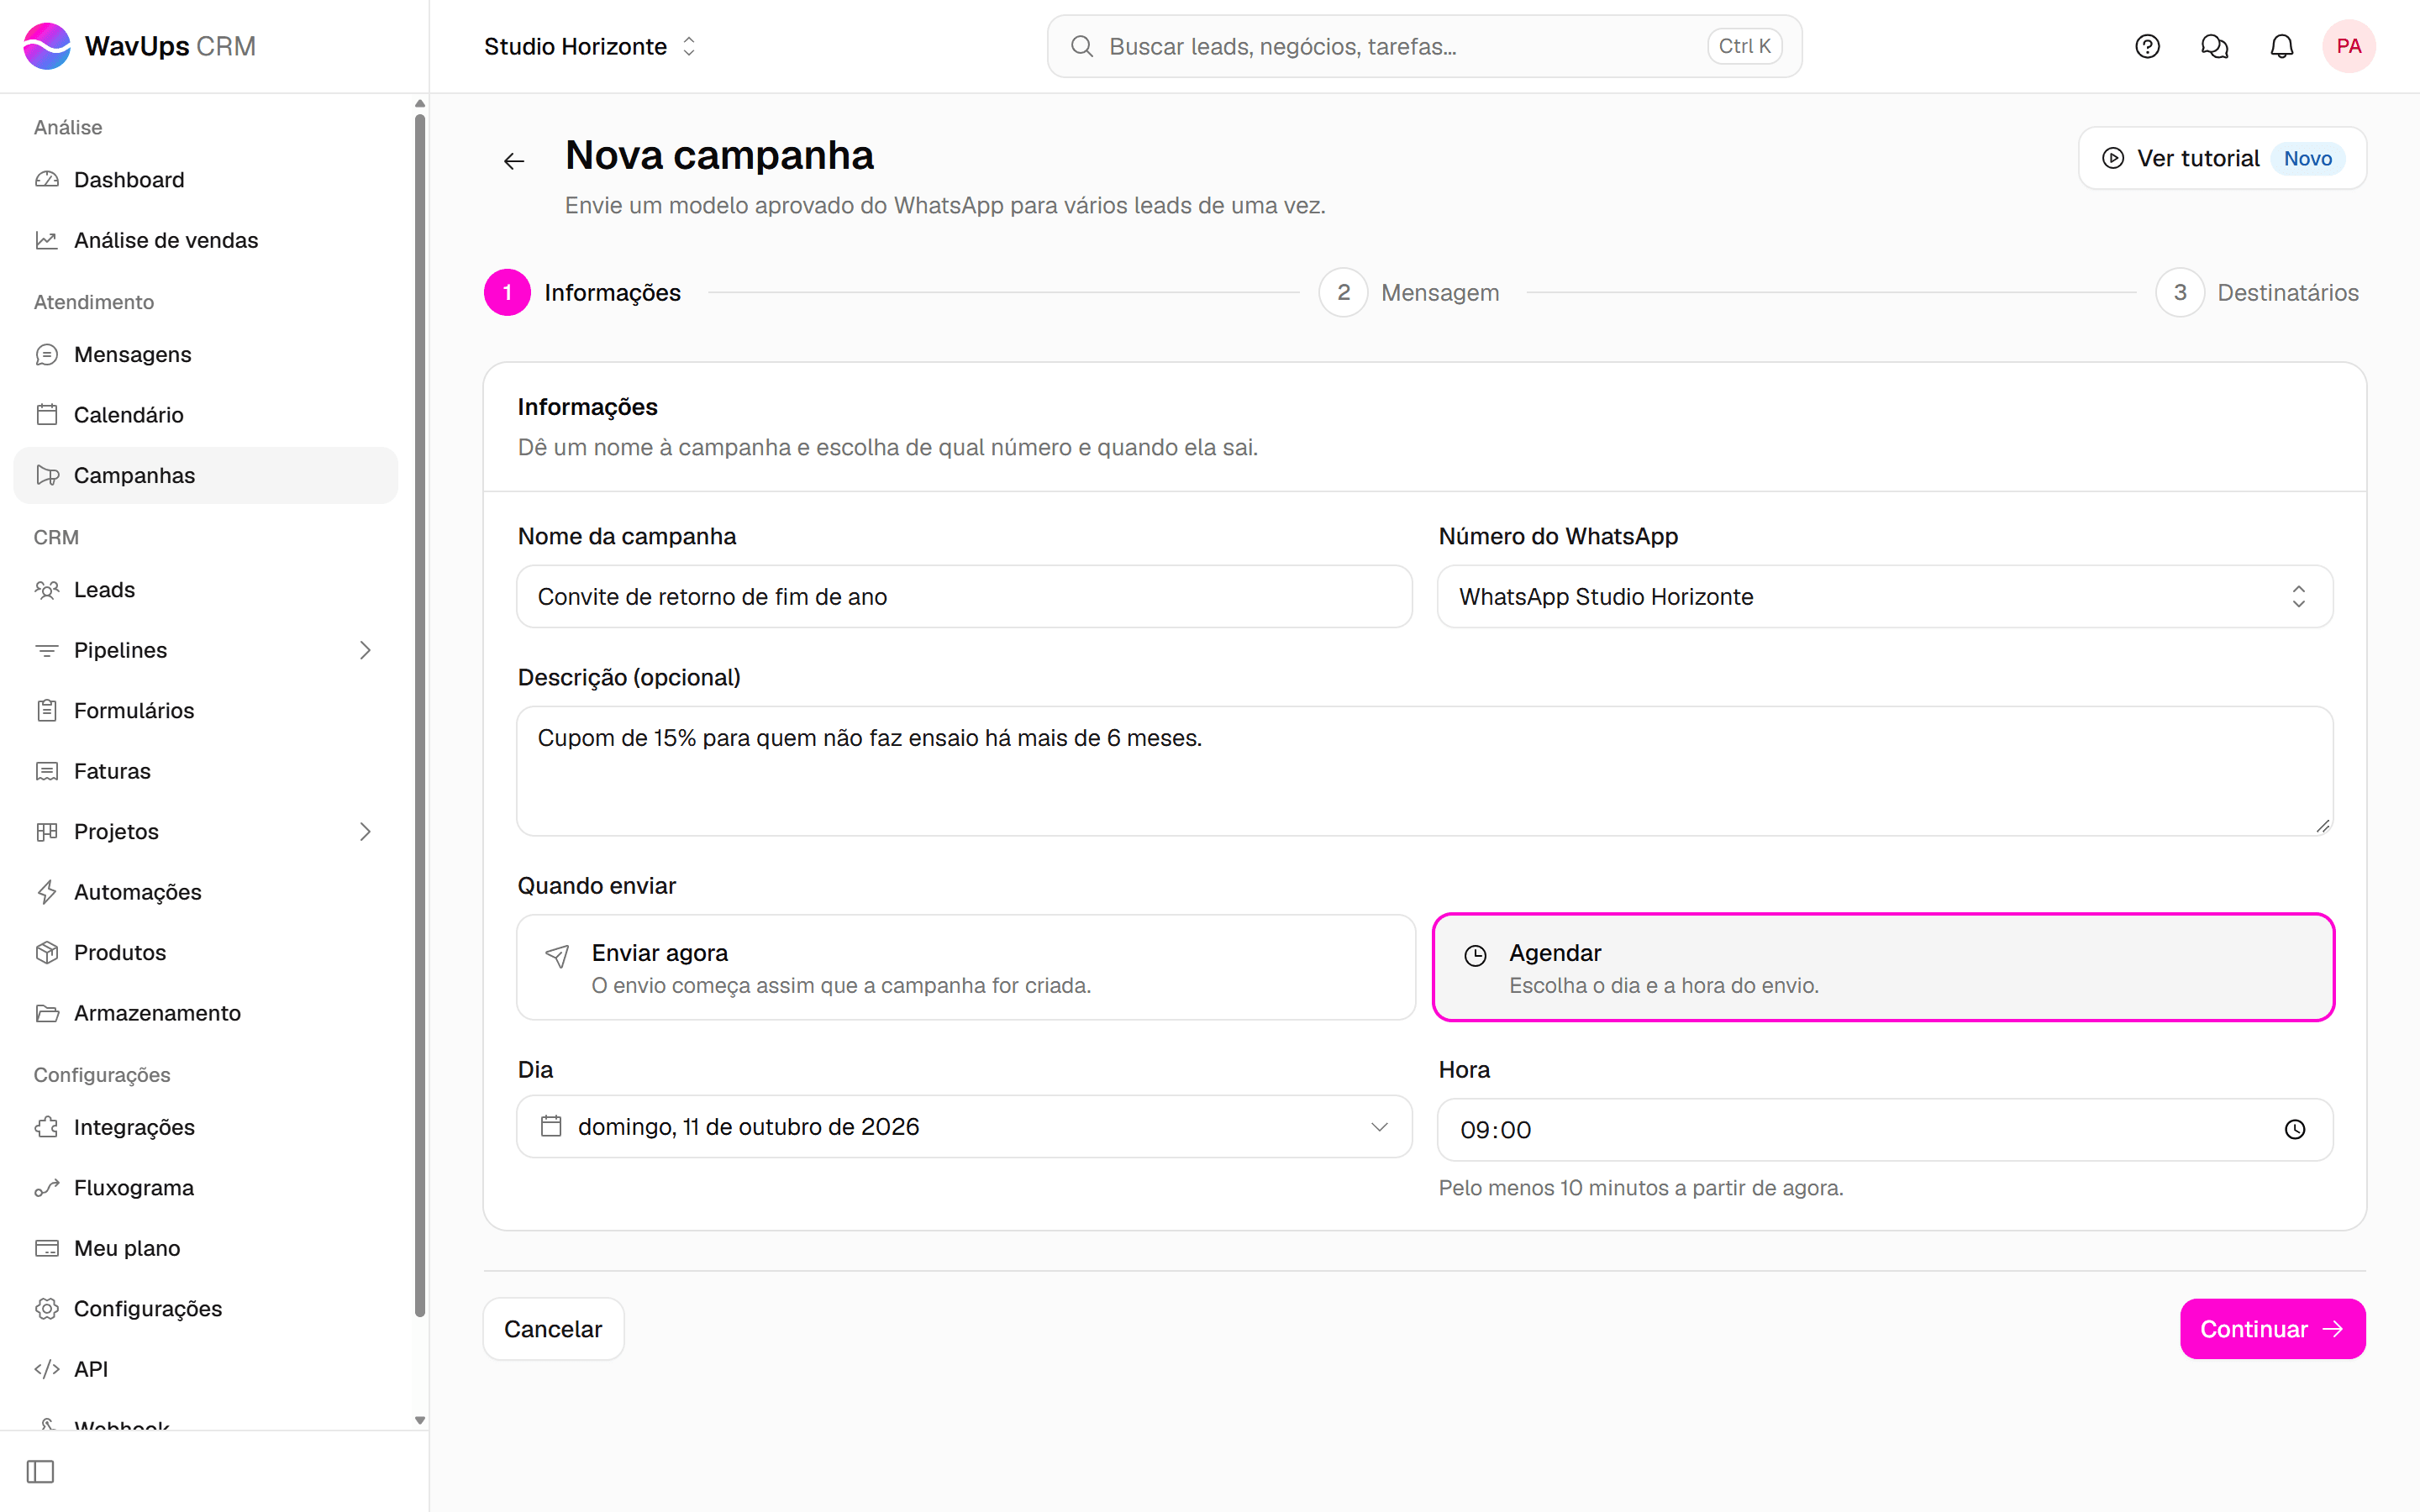Viewport: 2420px width, 1512px height.
Task: Collapse sidebar with the panel toggle icon
Action: pos(40,1471)
